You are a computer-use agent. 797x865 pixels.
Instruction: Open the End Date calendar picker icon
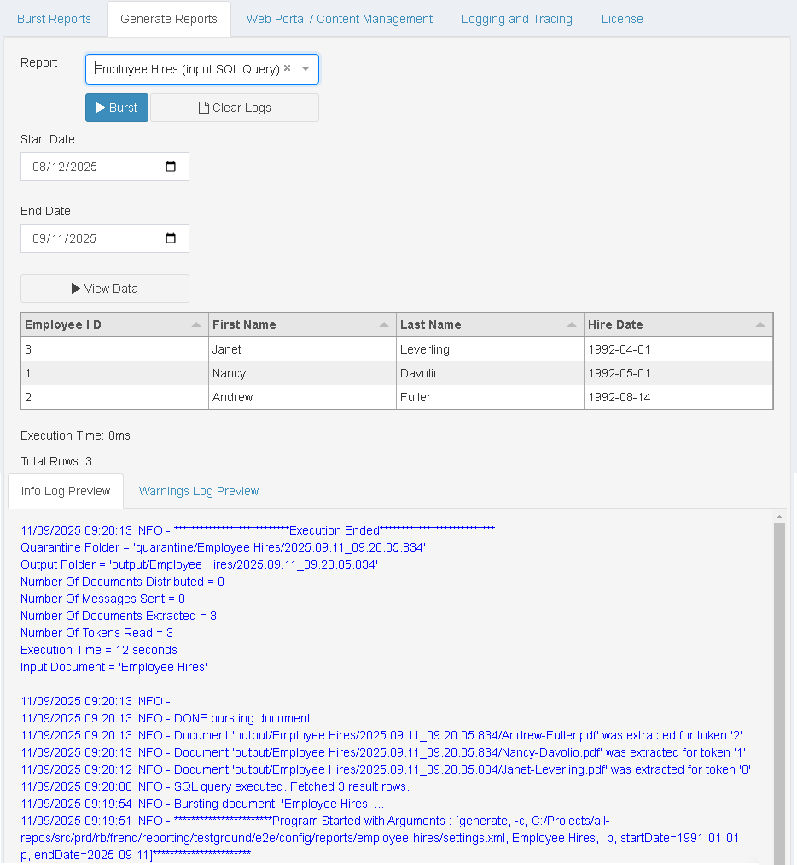171,238
